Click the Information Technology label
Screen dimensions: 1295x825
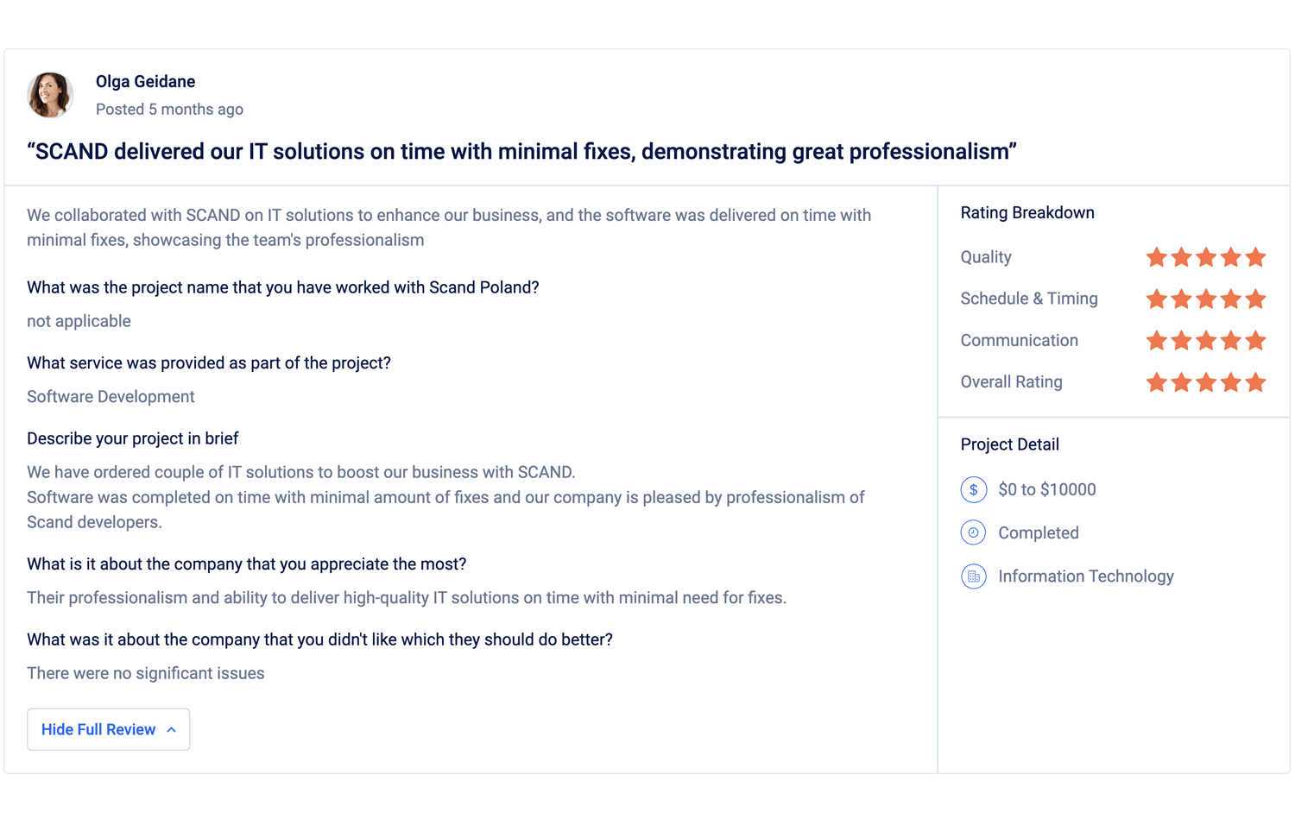tap(1085, 576)
